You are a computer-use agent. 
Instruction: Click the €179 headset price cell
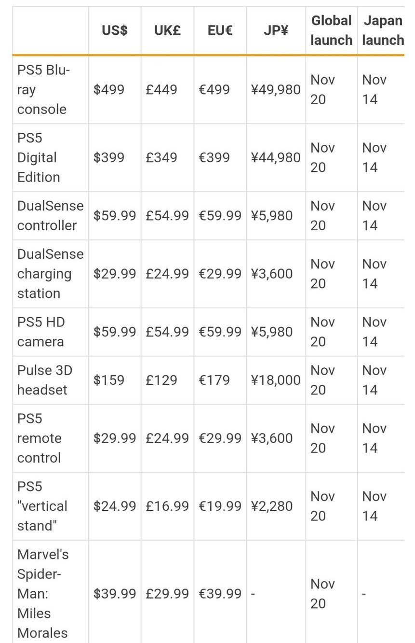click(x=214, y=380)
